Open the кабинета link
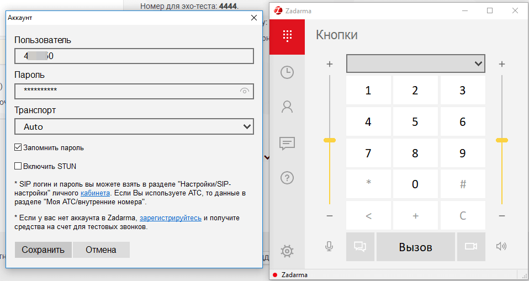 pos(96,193)
